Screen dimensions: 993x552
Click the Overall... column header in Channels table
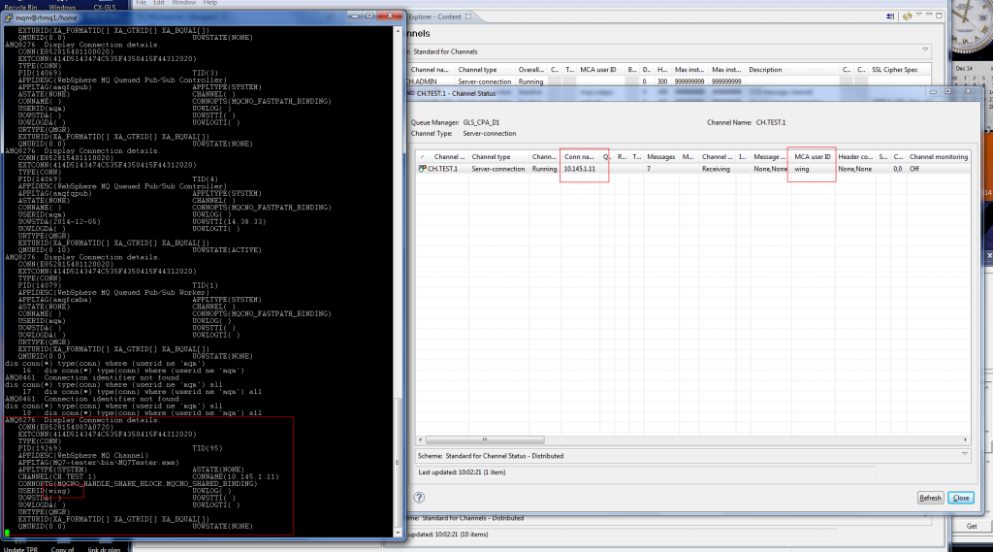[x=530, y=70]
